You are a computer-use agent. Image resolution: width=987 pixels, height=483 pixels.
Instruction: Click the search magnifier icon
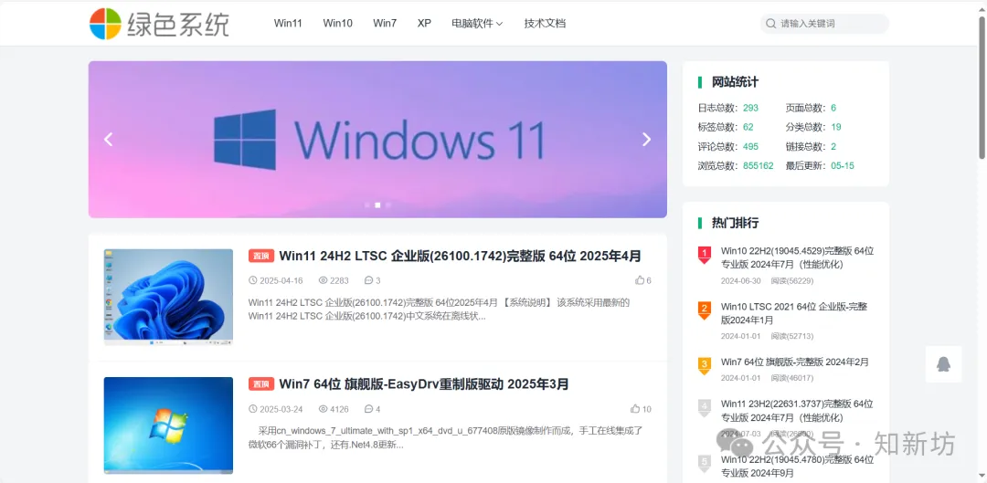pyautogui.click(x=771, y=24)
